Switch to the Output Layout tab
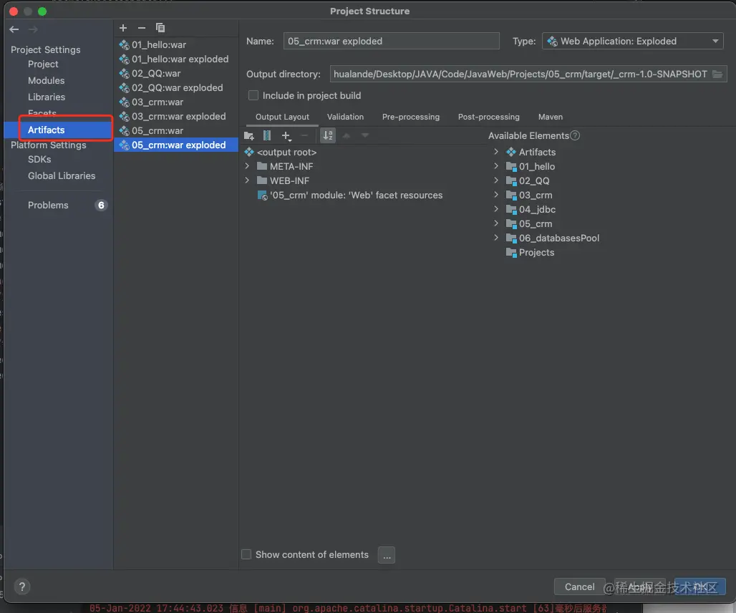The height and width of the screenshot is (613, 736). tap(282, 117)
